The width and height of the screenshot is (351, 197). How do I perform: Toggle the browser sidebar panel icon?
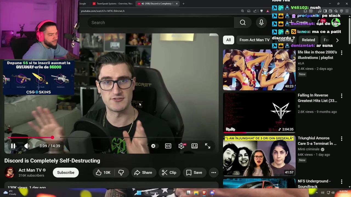tap(325, 11)
